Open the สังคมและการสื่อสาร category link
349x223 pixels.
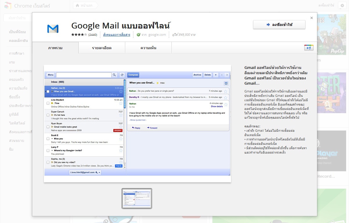point(117,35)
